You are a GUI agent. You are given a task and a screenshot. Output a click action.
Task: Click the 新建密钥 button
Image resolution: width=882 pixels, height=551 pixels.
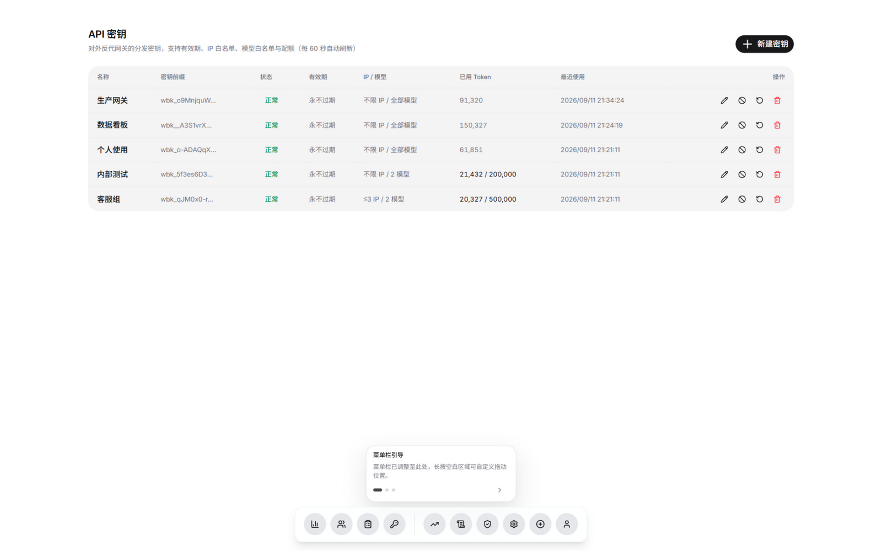pyautogui.click(x=764, y=44)
